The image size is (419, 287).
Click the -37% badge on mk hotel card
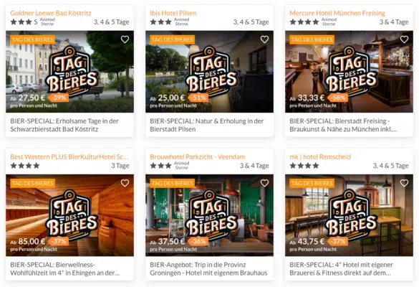click(338, 242)
